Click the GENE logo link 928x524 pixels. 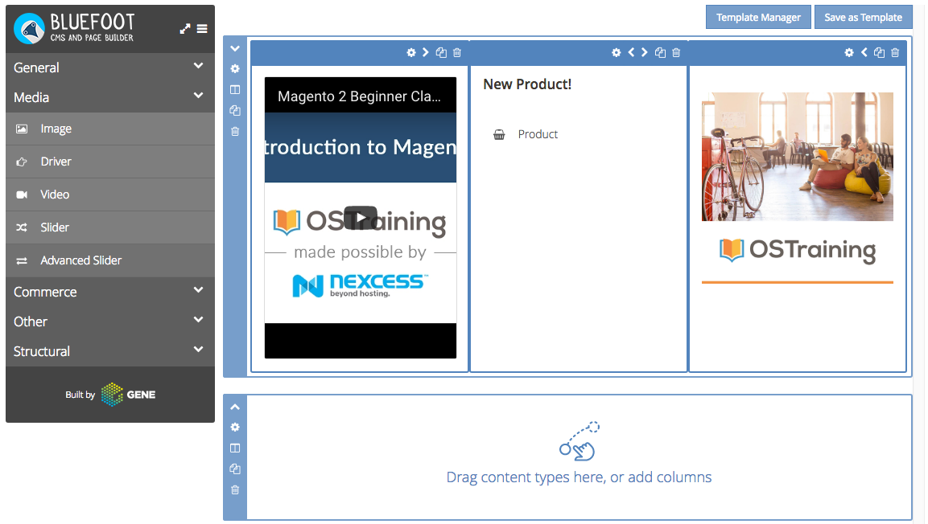pyautogui.click(x=129, y=395)
